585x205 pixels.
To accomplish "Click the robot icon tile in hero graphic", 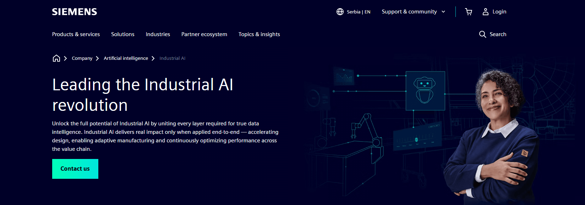I will (425, 91).
